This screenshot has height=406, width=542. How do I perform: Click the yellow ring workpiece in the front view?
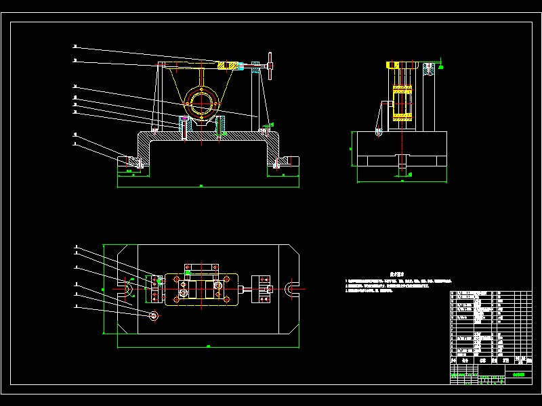coord(201,102)
